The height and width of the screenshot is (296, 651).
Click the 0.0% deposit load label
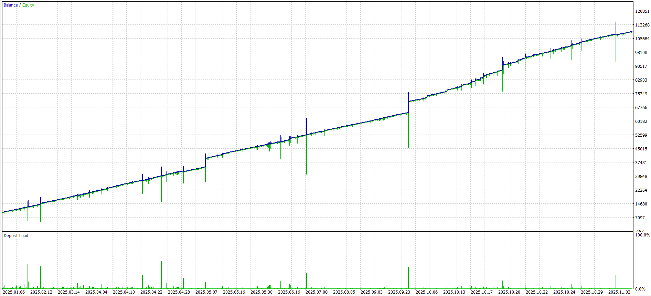coord(640,289)
